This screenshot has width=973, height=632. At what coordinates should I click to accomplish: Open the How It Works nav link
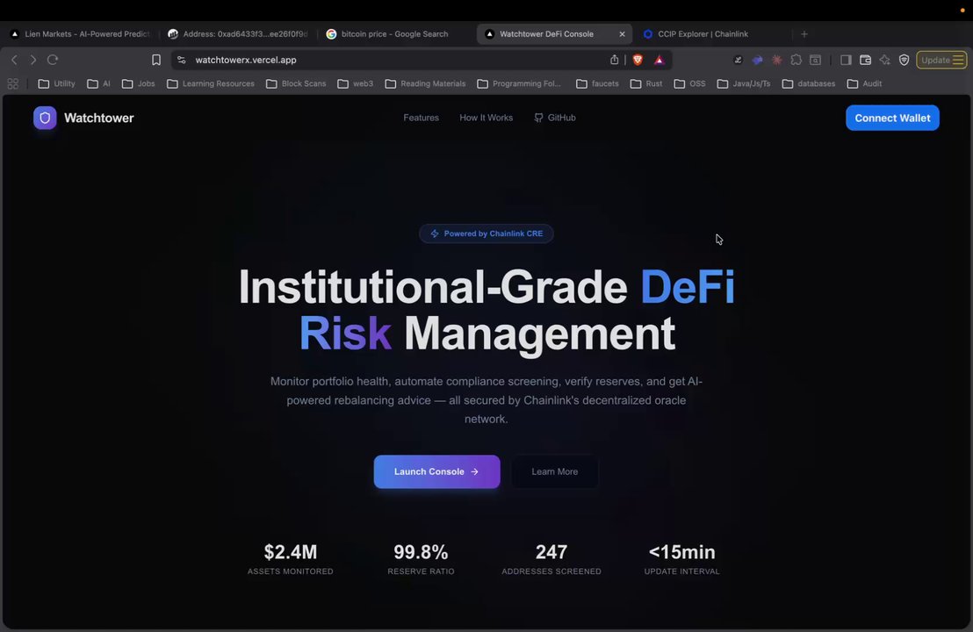click(x=486, y=118)
